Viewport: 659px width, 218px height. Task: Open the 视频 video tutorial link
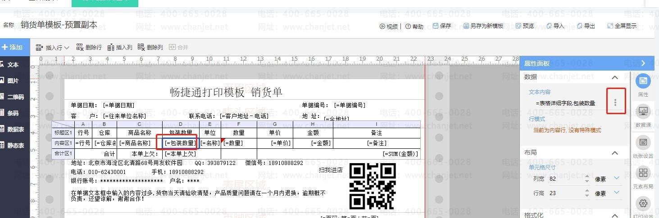pyautogui.click(x=389, y=27)
